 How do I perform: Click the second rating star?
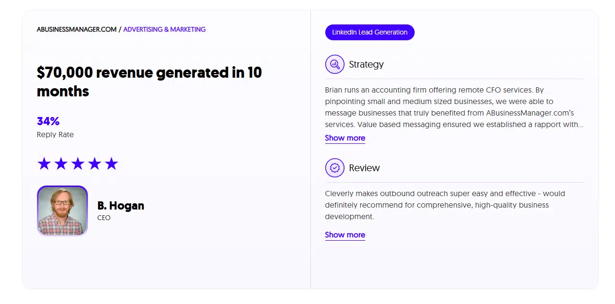pyautogui.click(x=61, y=164)
